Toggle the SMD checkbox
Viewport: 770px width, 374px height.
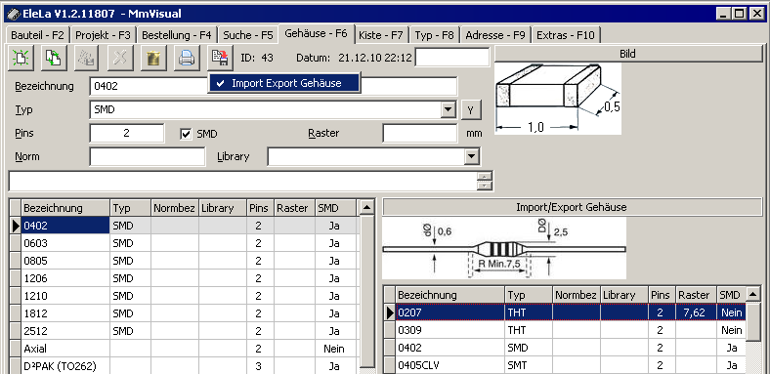186,134
